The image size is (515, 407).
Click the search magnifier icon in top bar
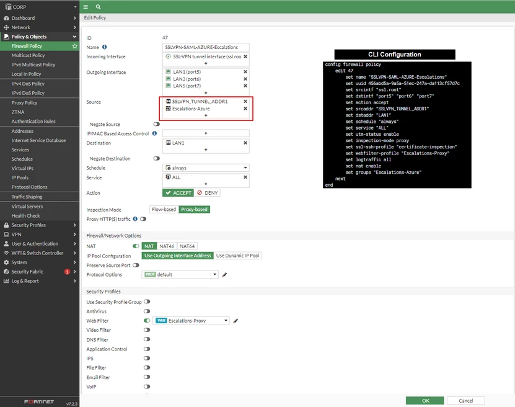pos(98,7)
